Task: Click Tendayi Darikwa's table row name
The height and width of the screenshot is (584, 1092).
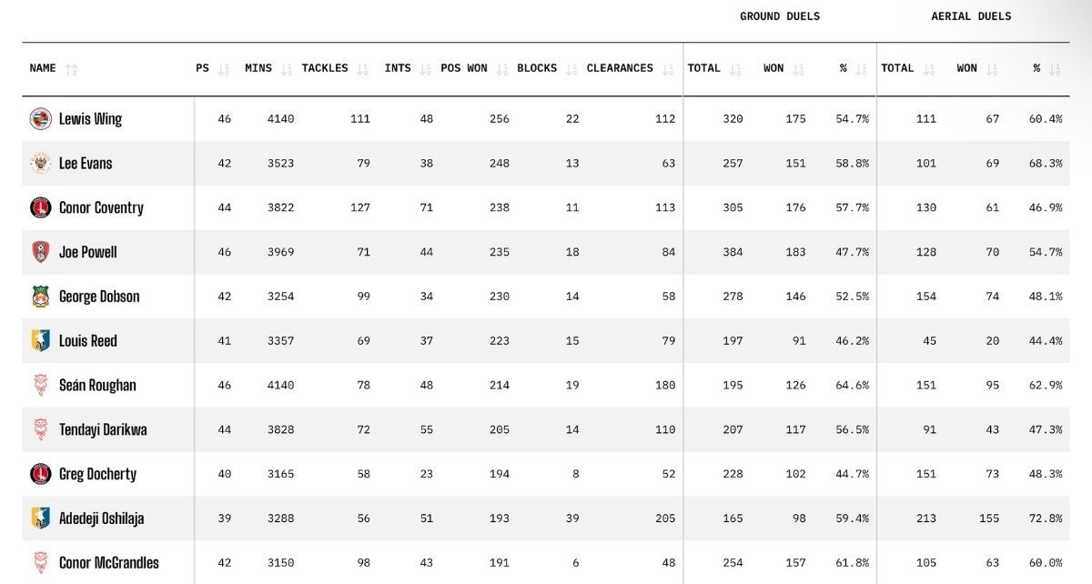Action: pyautogui.click(x=103, y=429)
